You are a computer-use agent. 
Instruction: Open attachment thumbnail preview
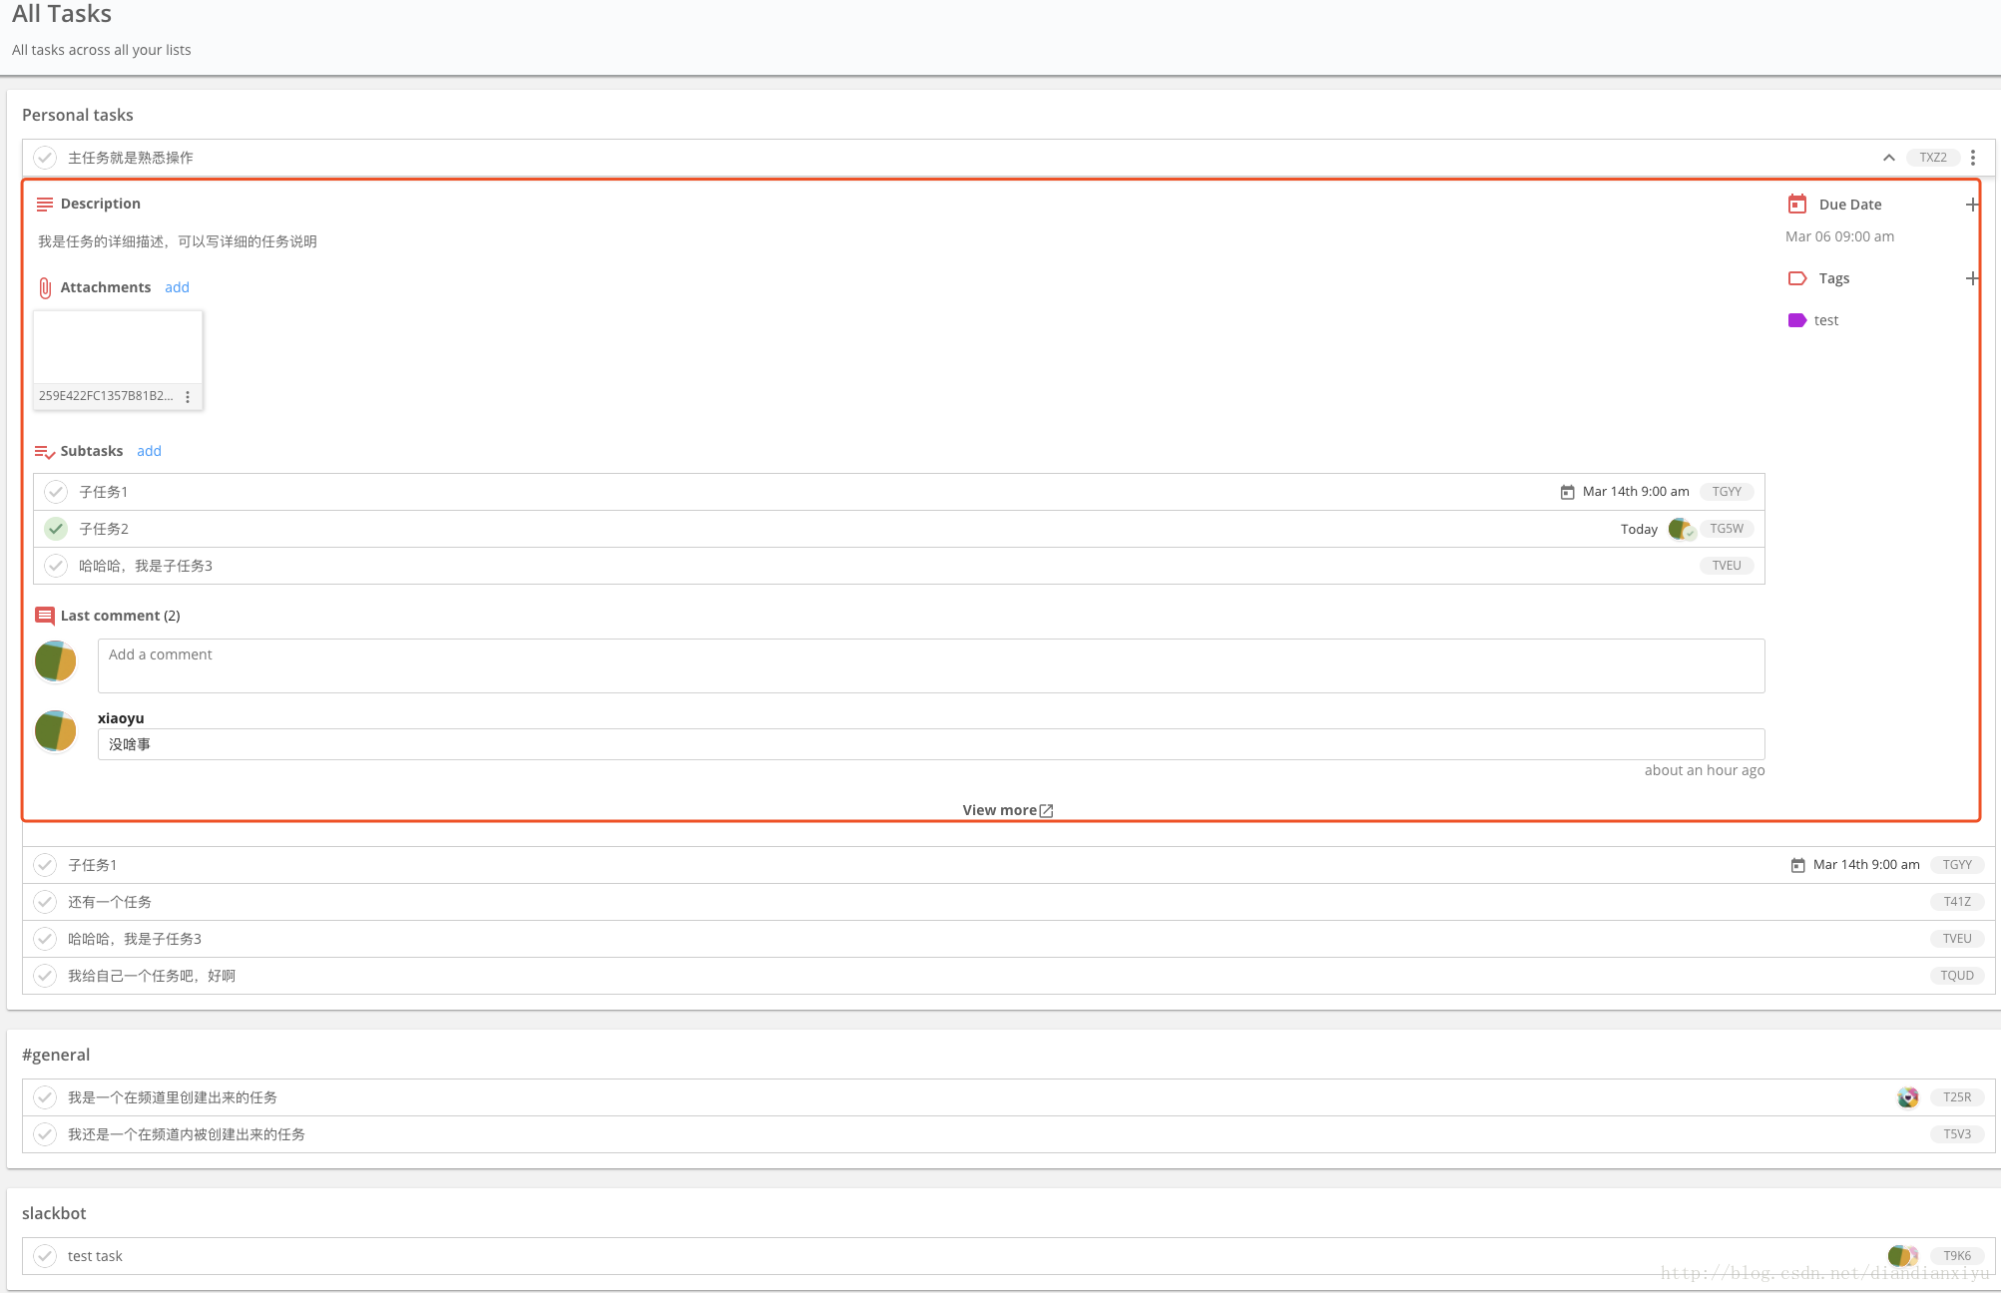[x=118, y=347]
